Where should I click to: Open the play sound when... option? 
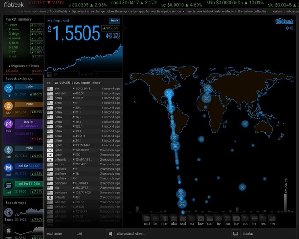[131, 234]
